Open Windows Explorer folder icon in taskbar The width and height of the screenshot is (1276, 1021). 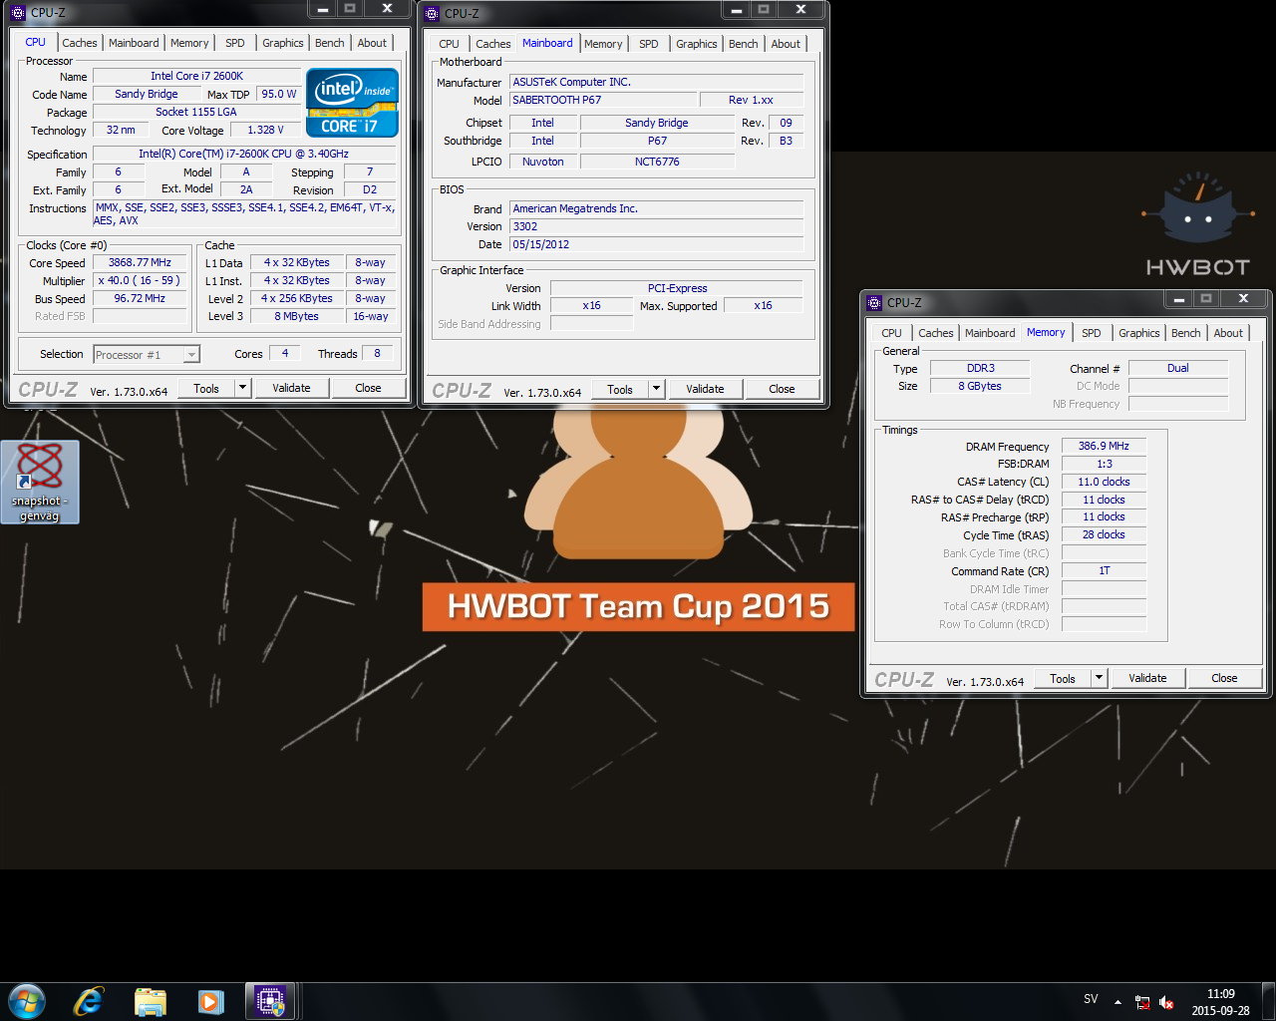(150, 1001)
